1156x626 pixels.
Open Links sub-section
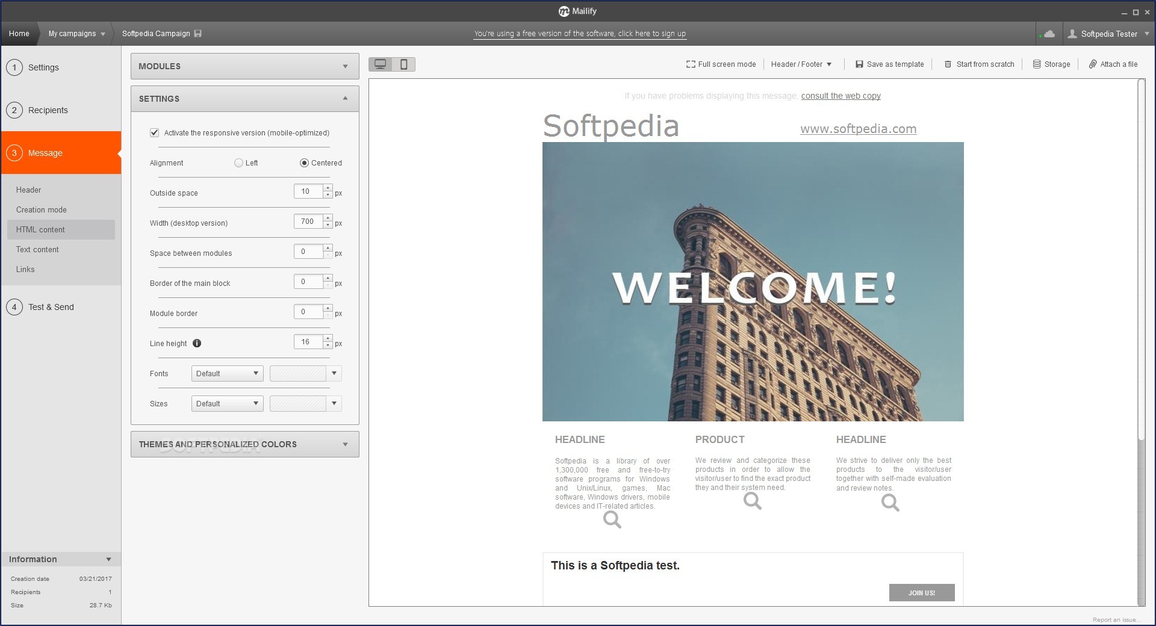25,269
